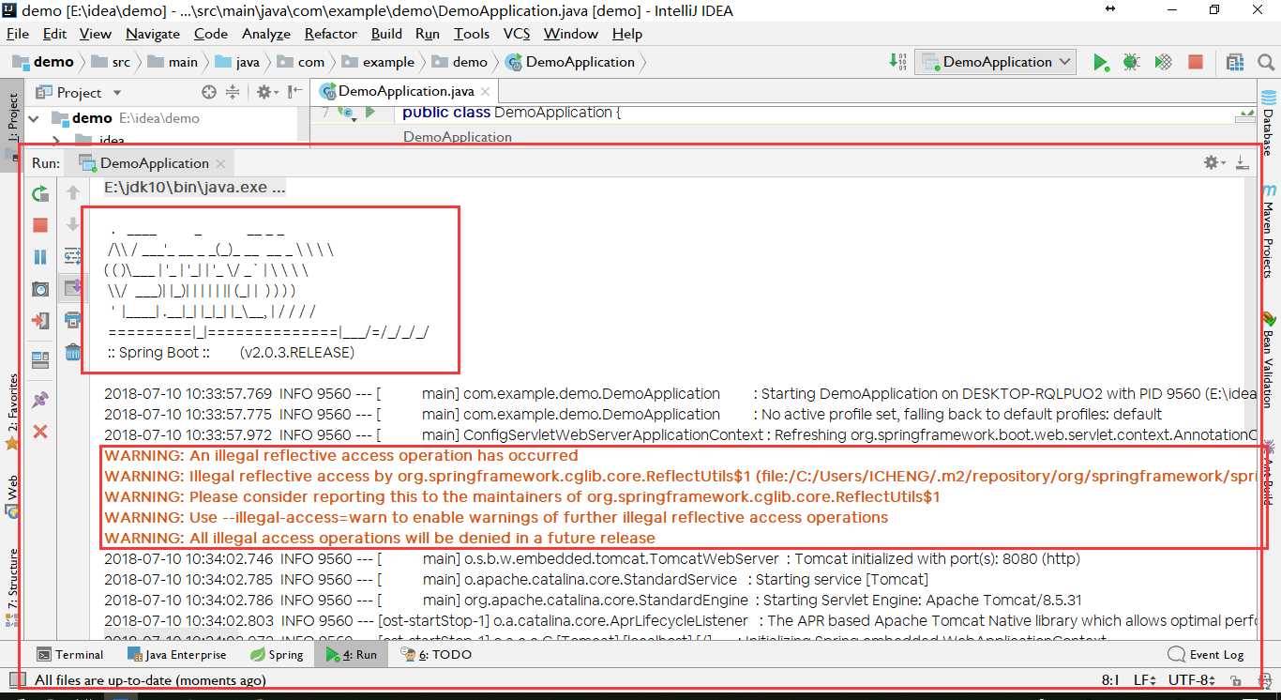Open the Event Log
Screen dimensions: 1281x700
1206,655
